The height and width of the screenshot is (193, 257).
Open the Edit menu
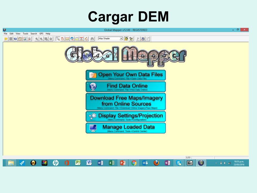(12, 34)
